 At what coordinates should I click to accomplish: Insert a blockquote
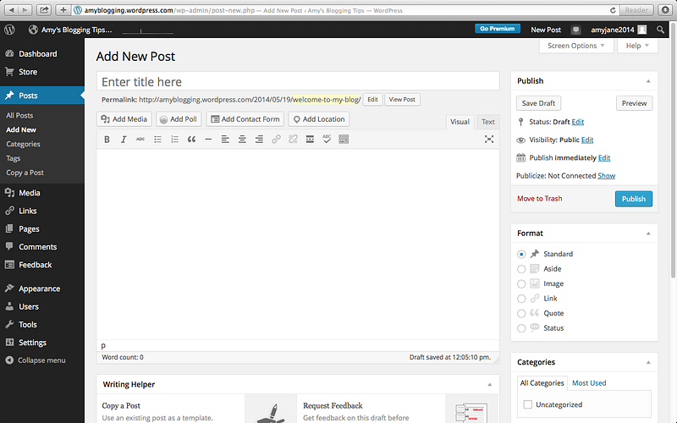pyautogui.click(x=191, y=139)
